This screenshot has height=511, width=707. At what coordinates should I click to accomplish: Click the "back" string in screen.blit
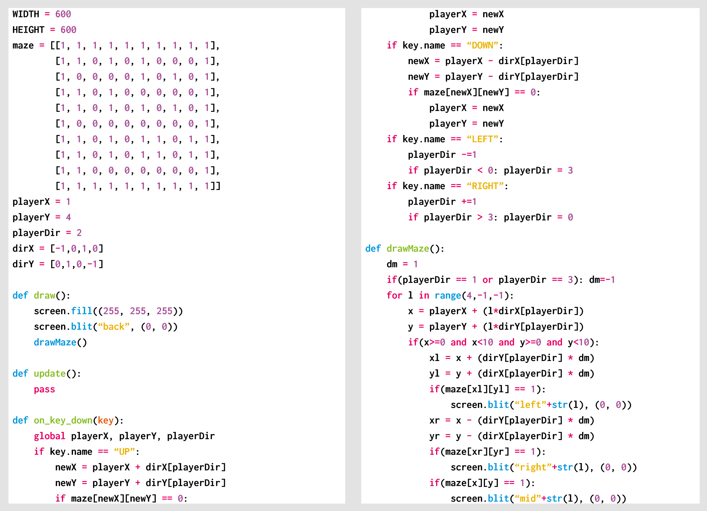114,327
